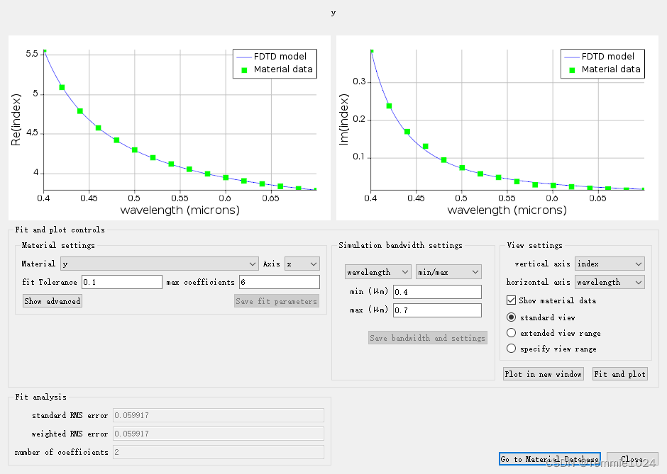Click the Close button
This screenshot has height=474, width=667.
tap(632, 459)
